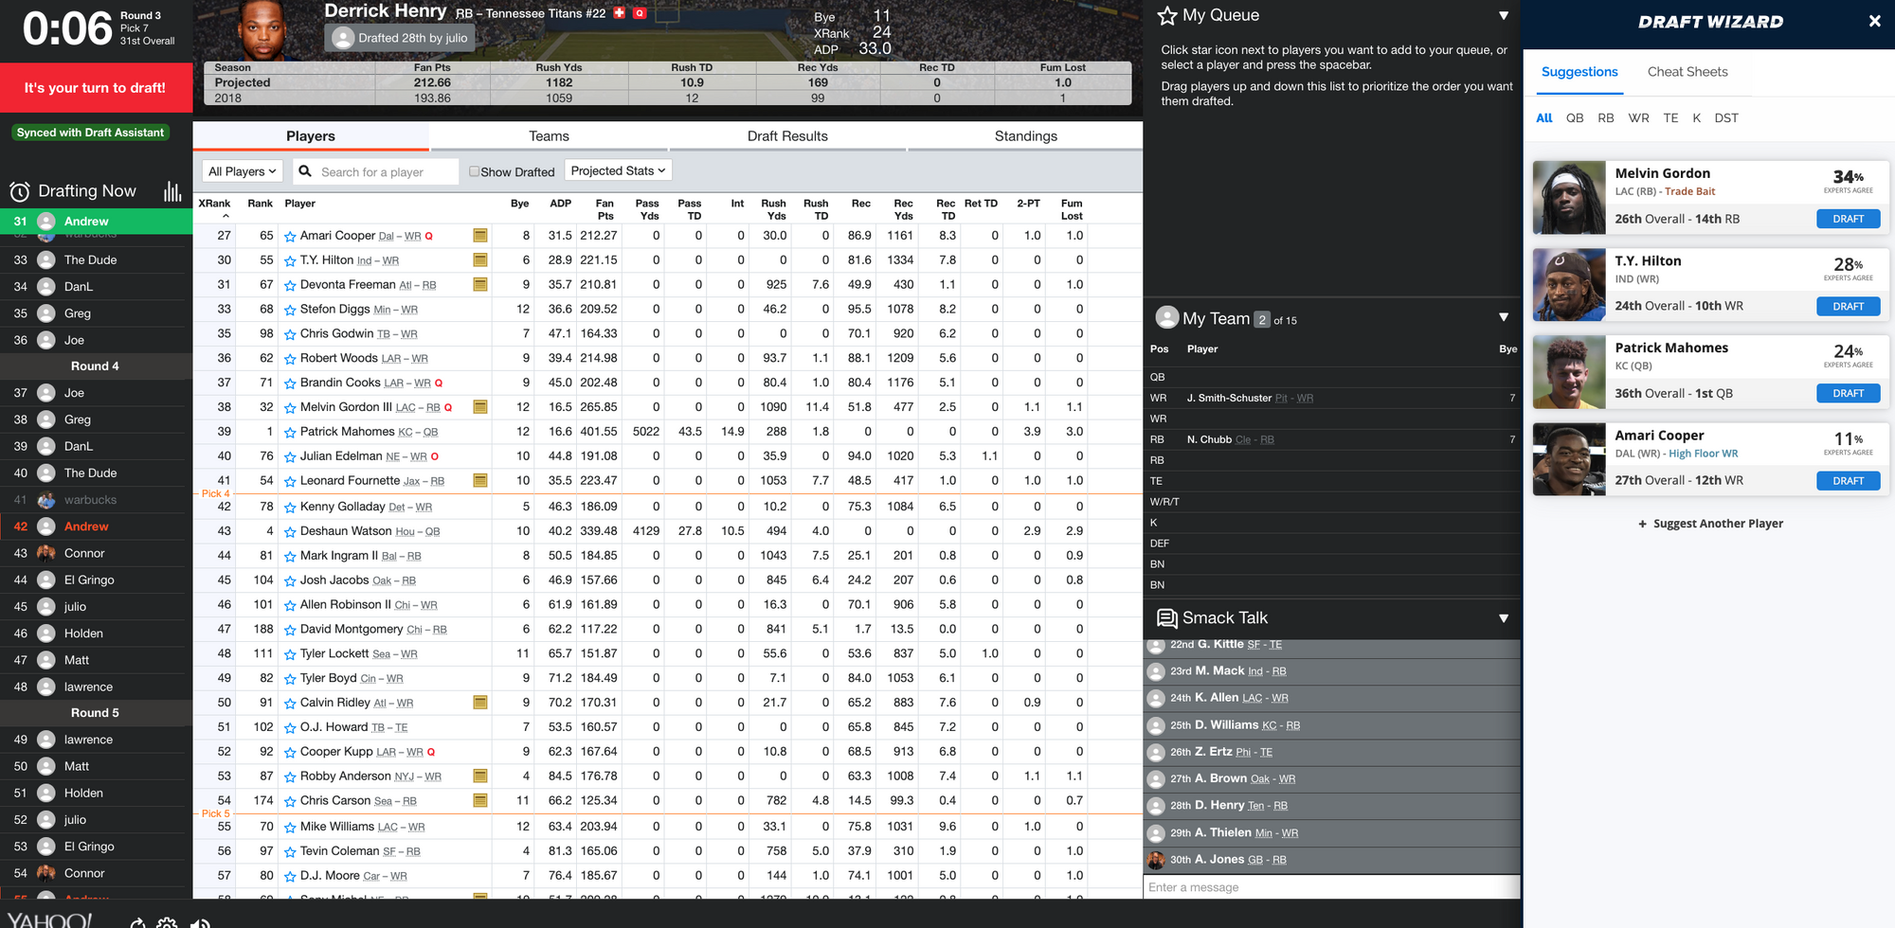Open the All Players filter dropdown
The width and height of the screenshot is (1895, 928).
pos(243,171)
